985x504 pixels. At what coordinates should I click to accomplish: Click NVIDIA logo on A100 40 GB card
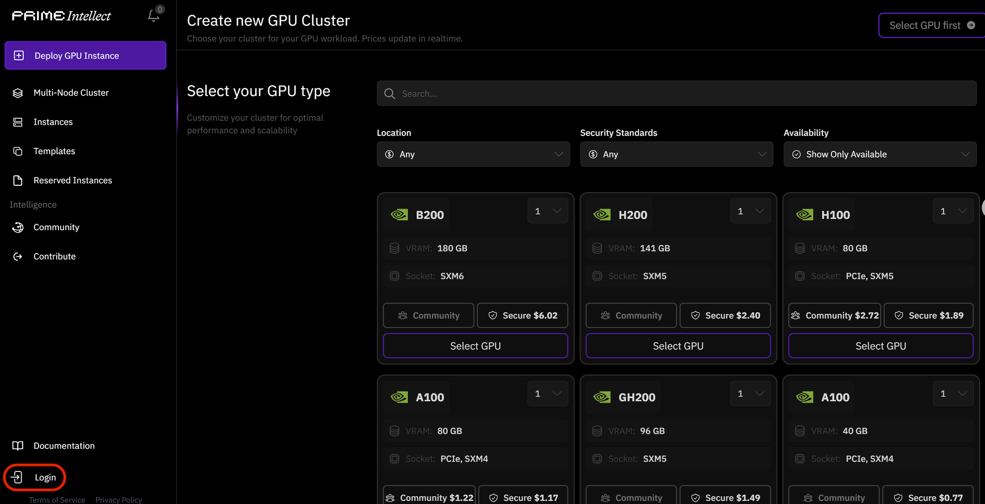[805, 397]
